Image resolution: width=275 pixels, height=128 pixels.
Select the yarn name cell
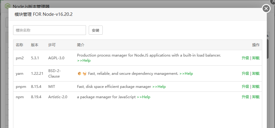[x=19, y=74]
